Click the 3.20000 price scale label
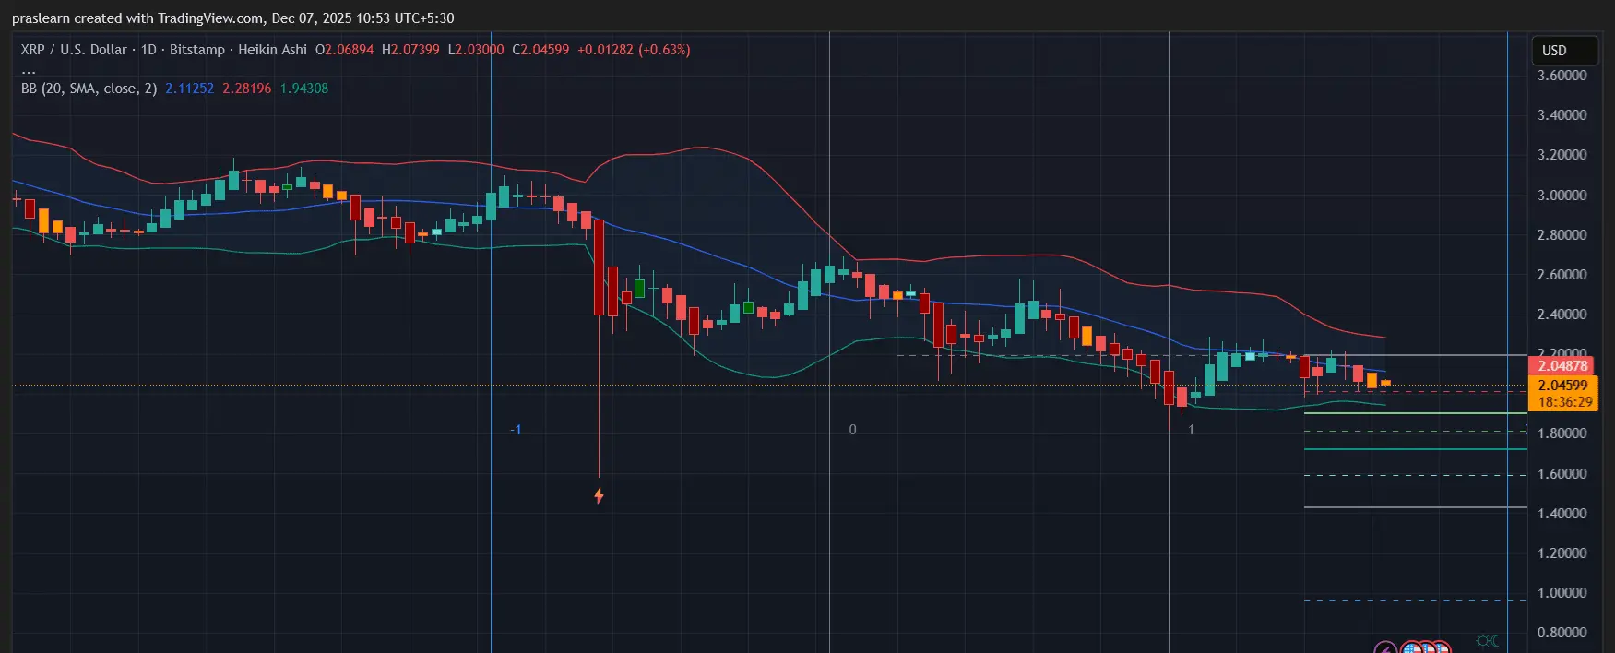The image size is (1615, 653). pos(1562,155)
